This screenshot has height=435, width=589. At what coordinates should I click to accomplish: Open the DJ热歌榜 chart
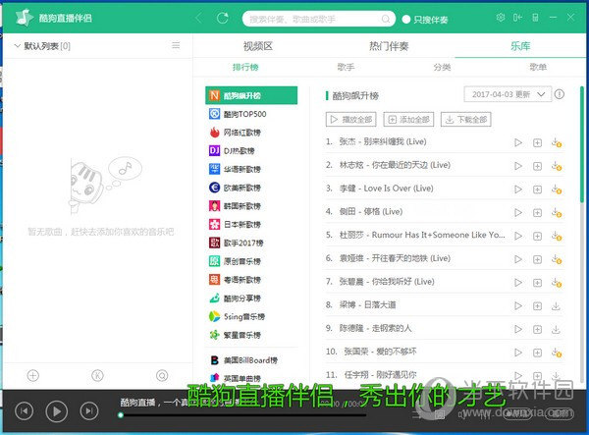[x=251, y=150]
